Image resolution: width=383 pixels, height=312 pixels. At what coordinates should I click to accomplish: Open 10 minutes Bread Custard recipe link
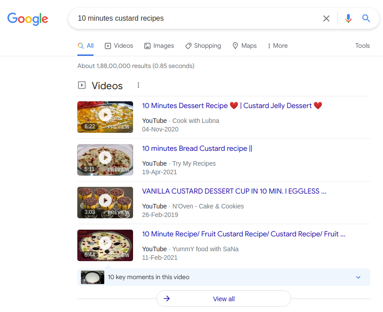click(x=197, y=149)
